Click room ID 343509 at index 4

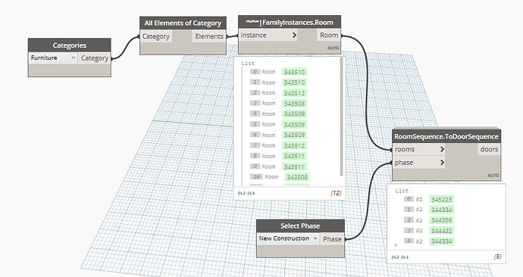[294, 114]
